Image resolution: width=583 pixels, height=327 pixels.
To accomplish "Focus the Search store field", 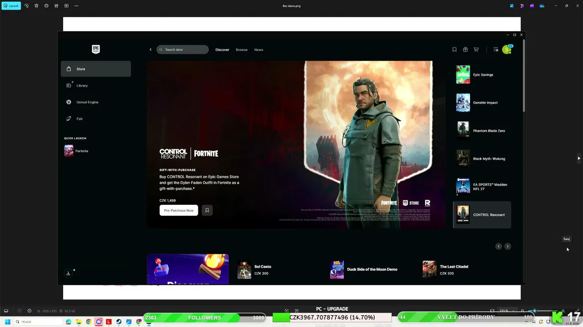I will tap(183, 50).
